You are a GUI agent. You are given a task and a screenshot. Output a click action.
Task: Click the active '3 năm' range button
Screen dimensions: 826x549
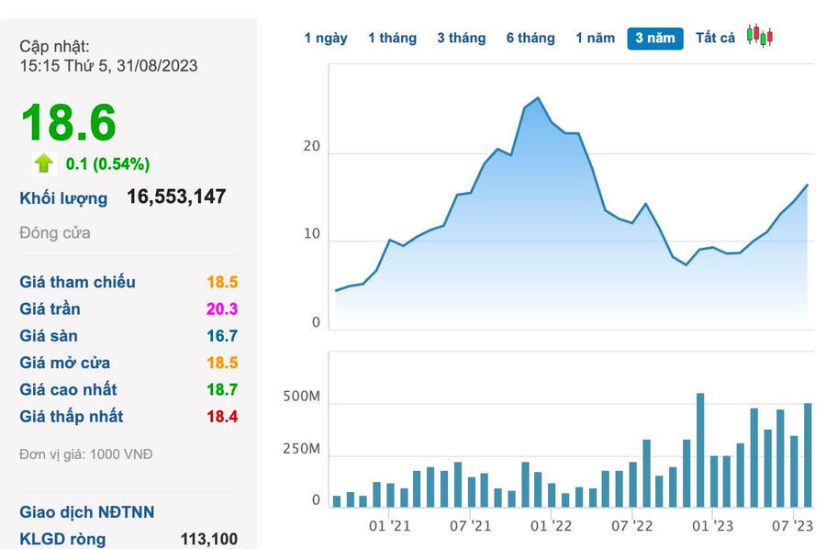tap(655, 38)
